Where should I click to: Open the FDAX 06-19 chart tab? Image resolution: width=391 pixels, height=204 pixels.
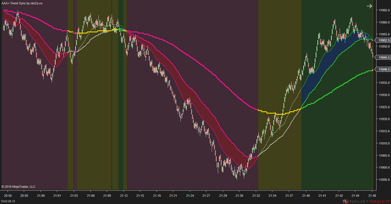8,201
